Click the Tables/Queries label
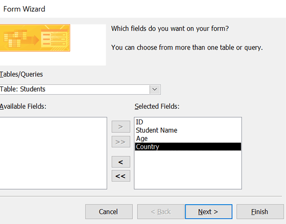 click(x=22, y=74)
